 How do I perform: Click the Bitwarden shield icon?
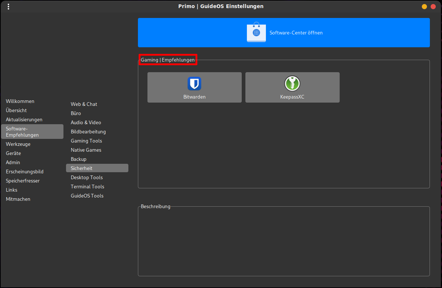pyautogui.click(x=194, y=84)
